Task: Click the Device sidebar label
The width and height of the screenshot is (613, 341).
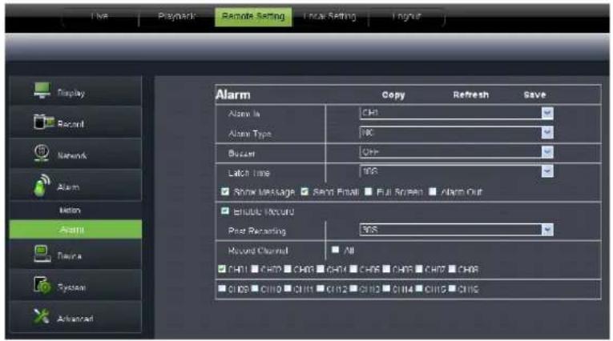Action: 69,256
